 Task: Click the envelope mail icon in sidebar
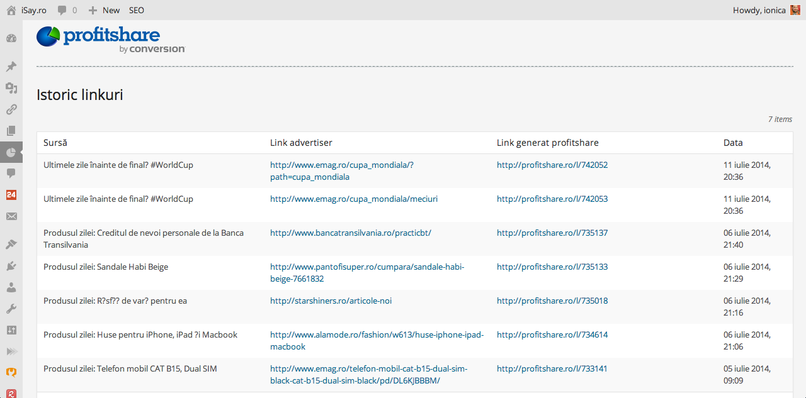pos(11,216)
